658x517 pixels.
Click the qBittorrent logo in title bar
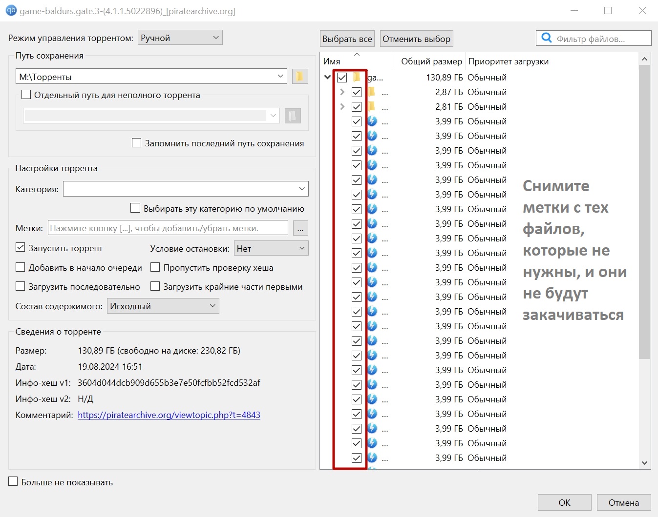point(10,10)
